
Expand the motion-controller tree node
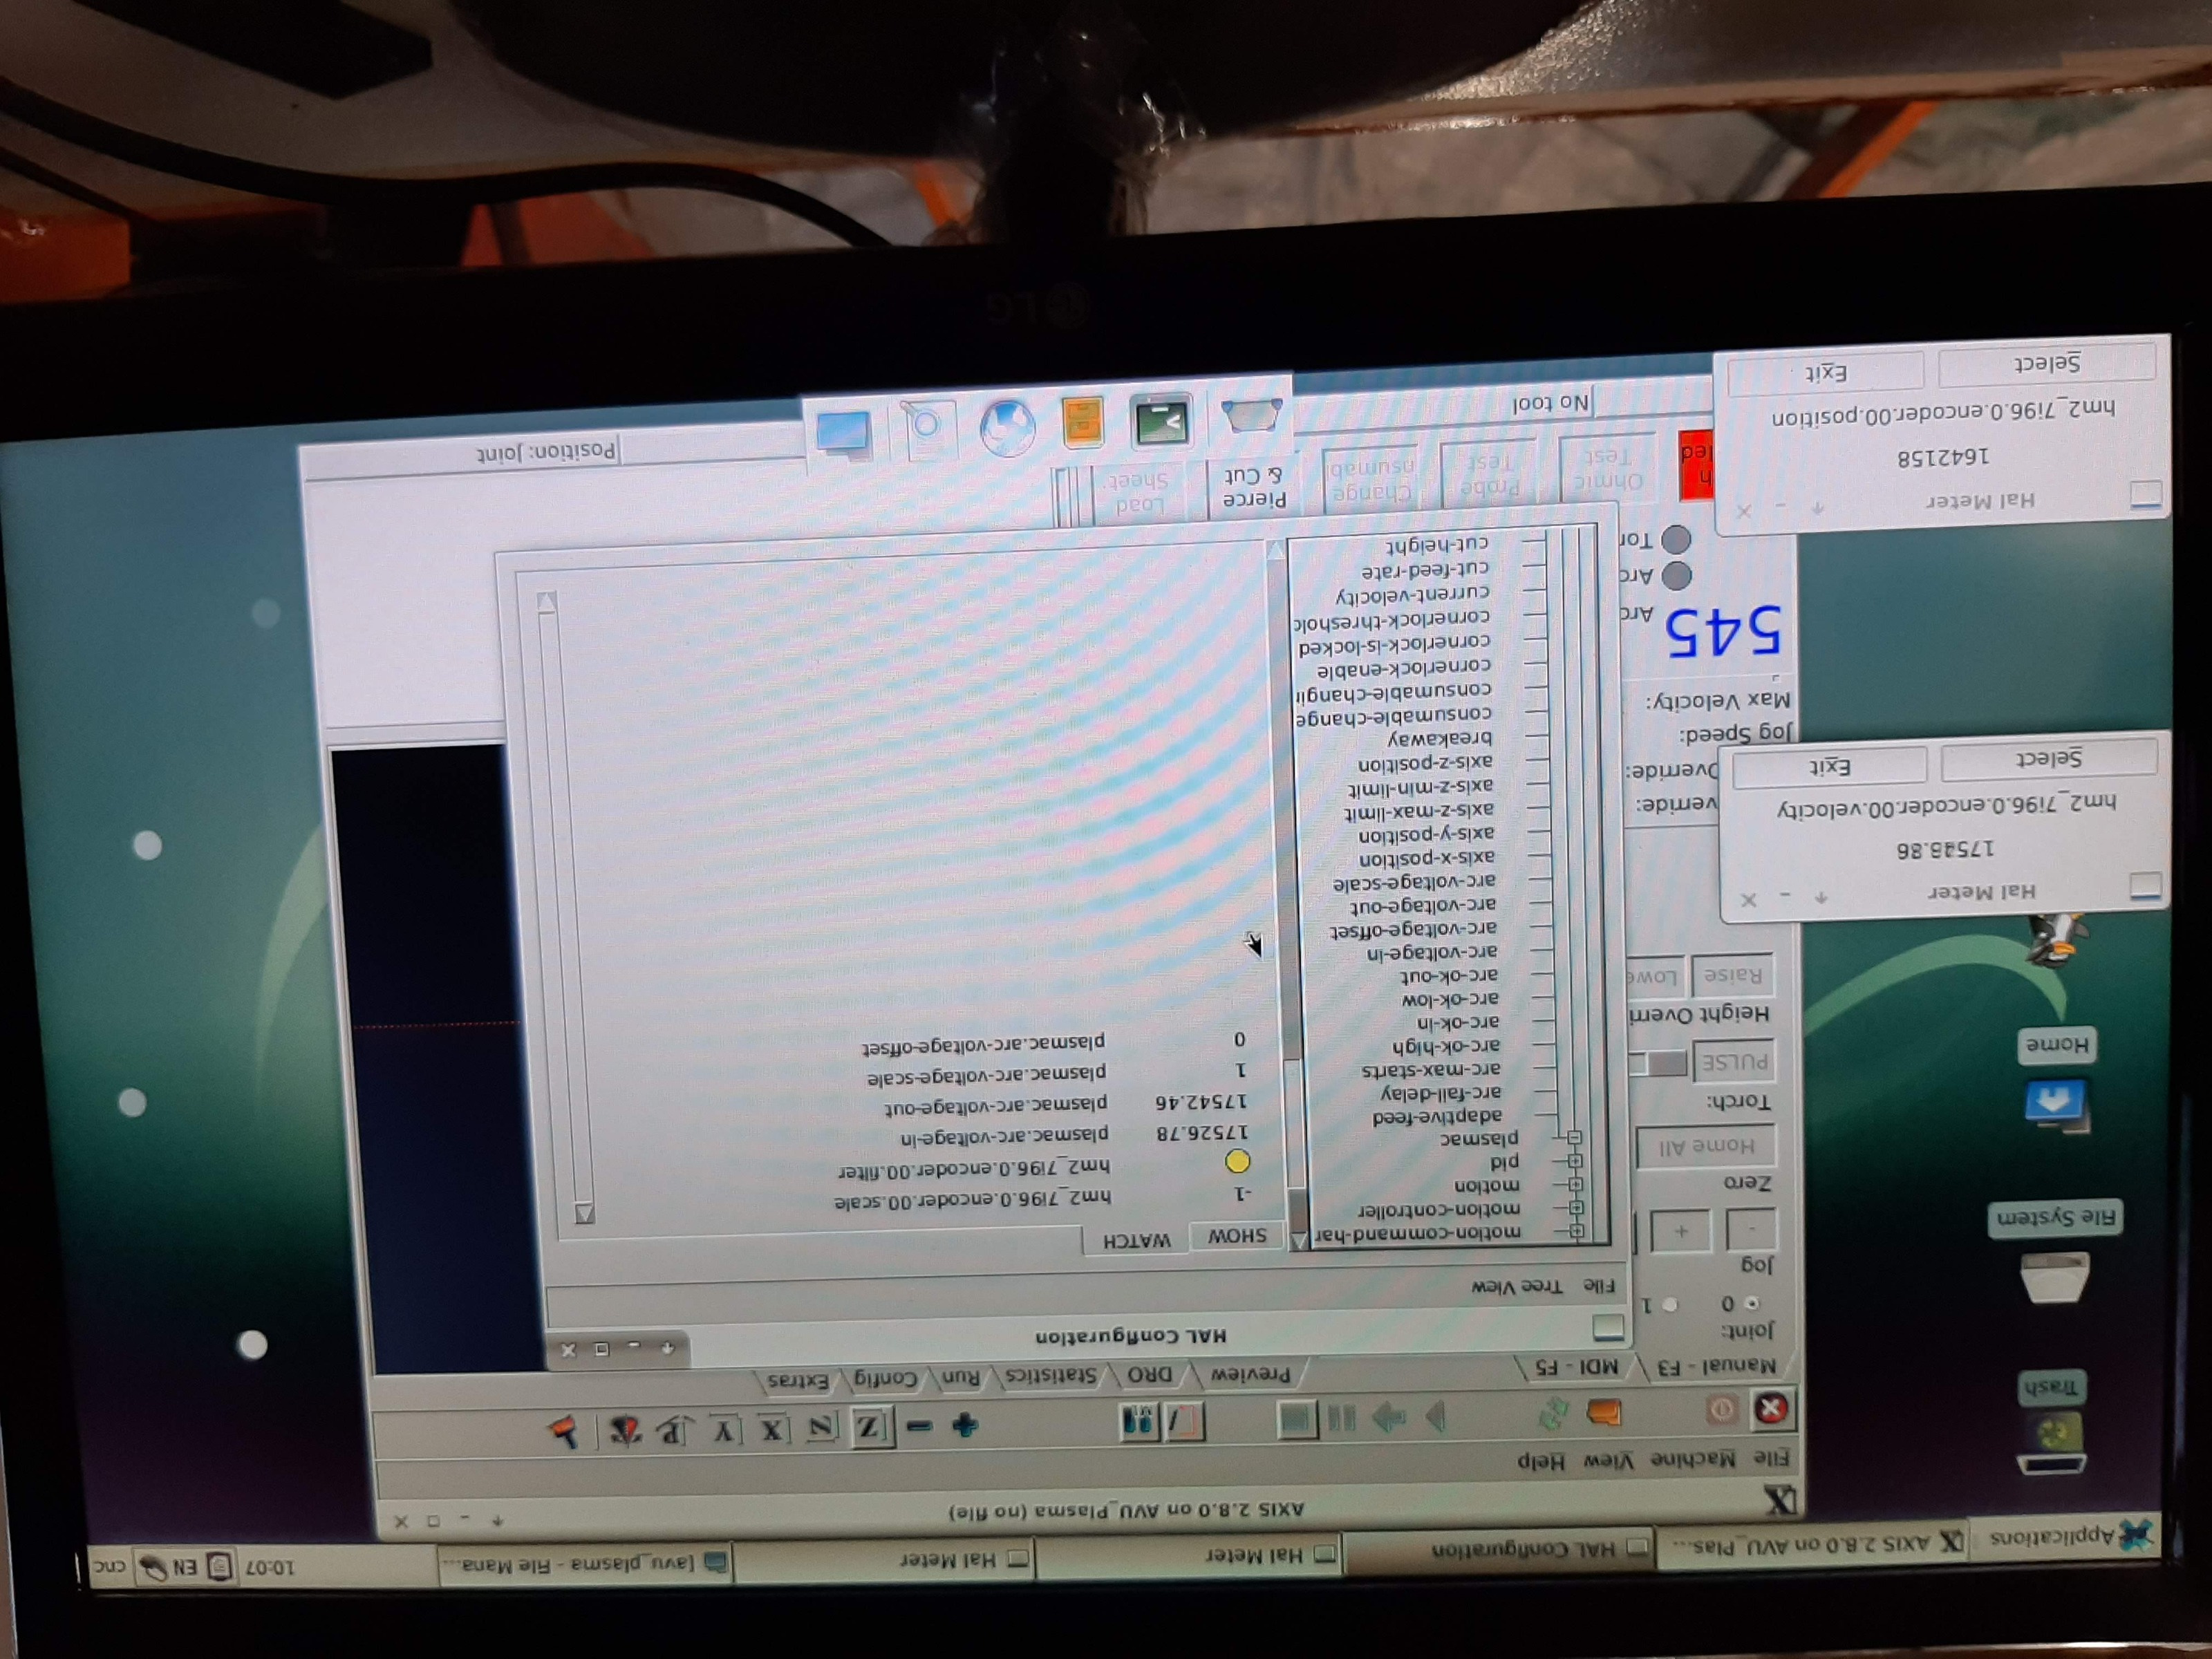click(x=1577, y=1208)
